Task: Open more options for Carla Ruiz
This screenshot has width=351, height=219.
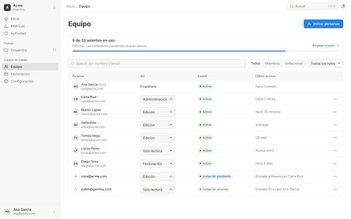Action: [335, 99]
